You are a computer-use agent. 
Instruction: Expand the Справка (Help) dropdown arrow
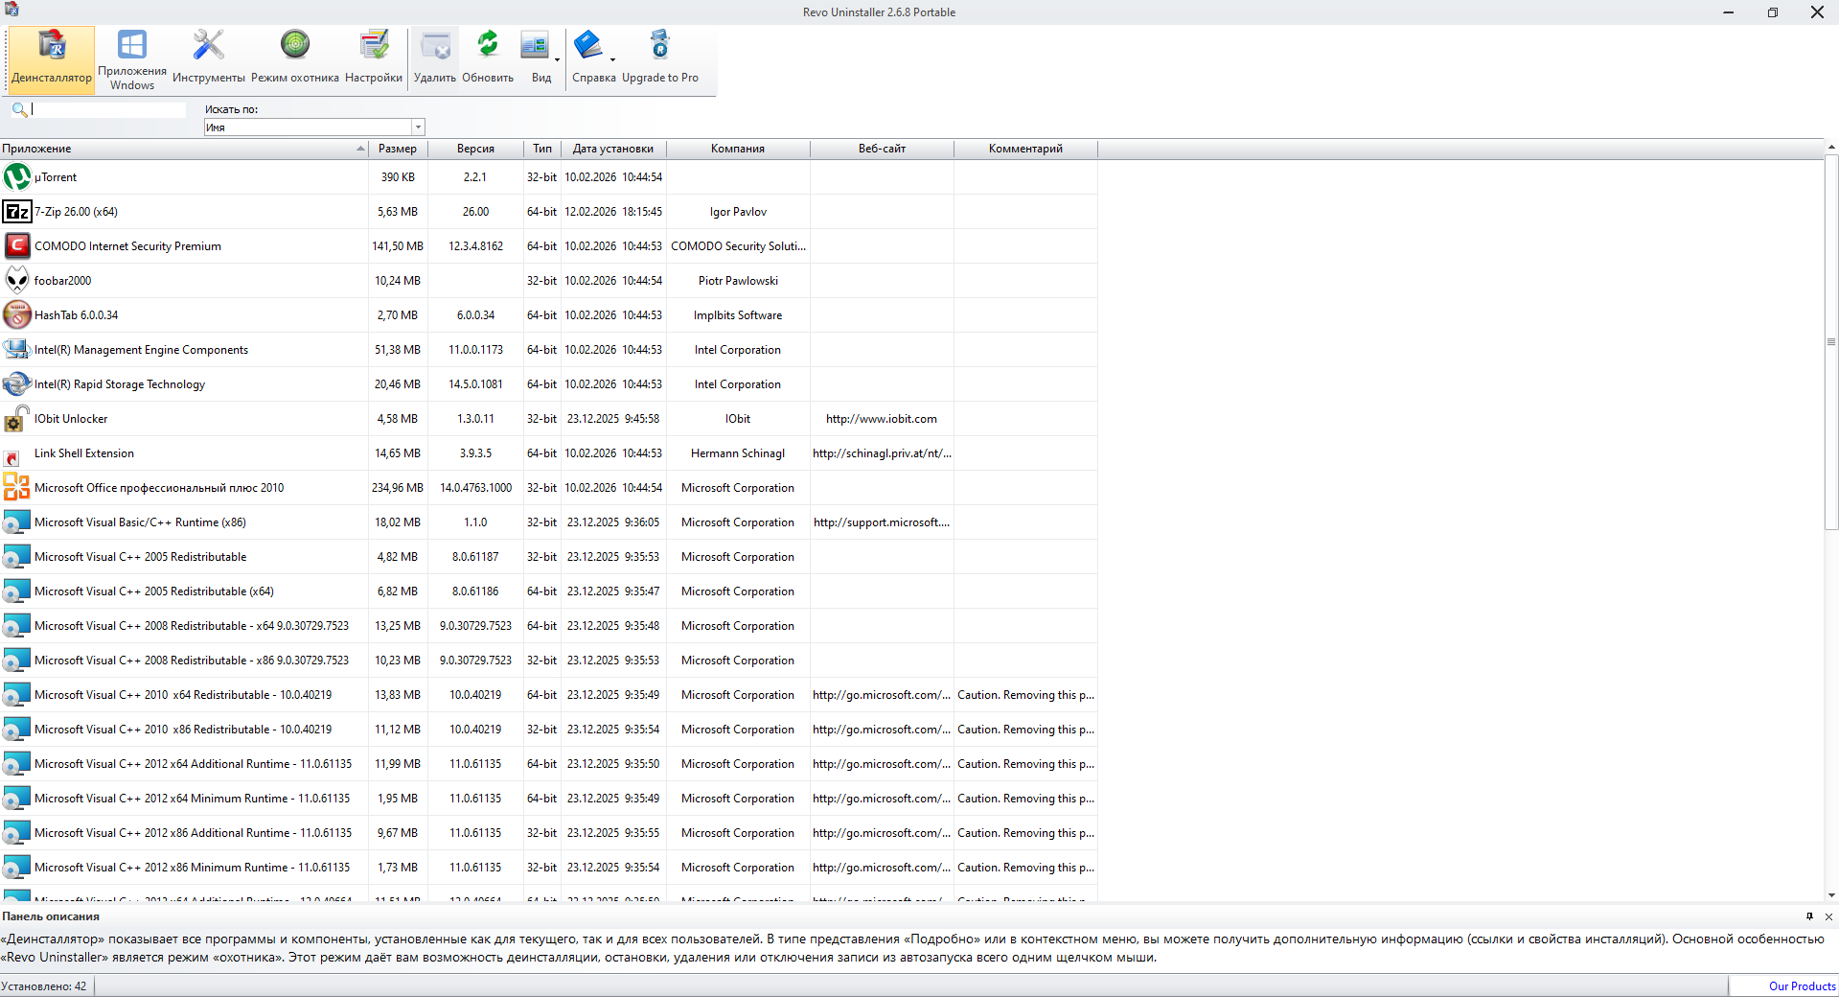pos(612,59)
